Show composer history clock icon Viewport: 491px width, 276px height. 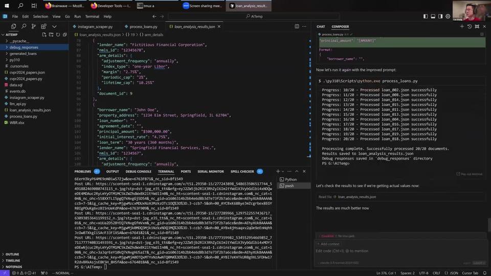point(470,27)
